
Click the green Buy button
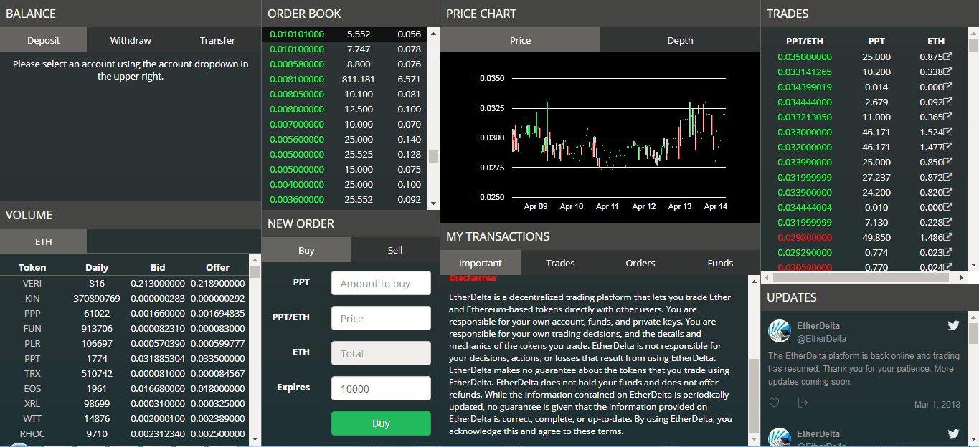click(x=381, y=423)
